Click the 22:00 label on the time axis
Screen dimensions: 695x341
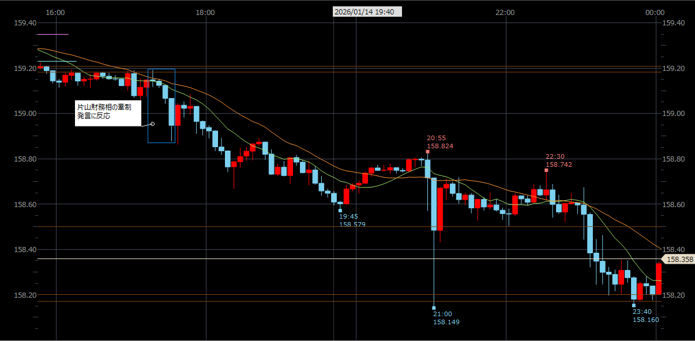pos(505,12)
